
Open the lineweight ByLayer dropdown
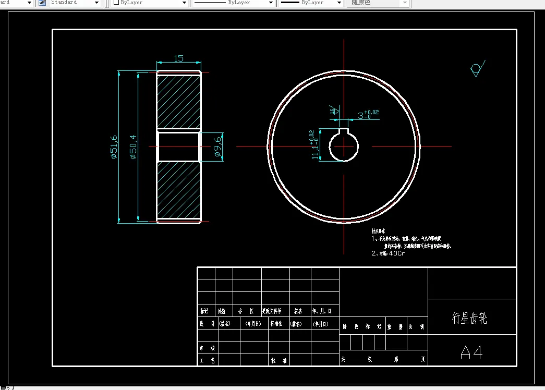click(x=339, y=3)
